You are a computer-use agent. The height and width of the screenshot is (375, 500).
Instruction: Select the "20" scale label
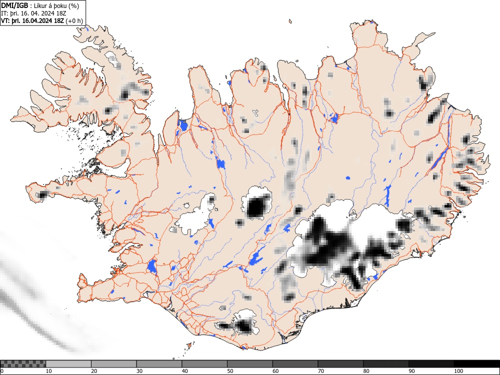(x=94, y=371)
